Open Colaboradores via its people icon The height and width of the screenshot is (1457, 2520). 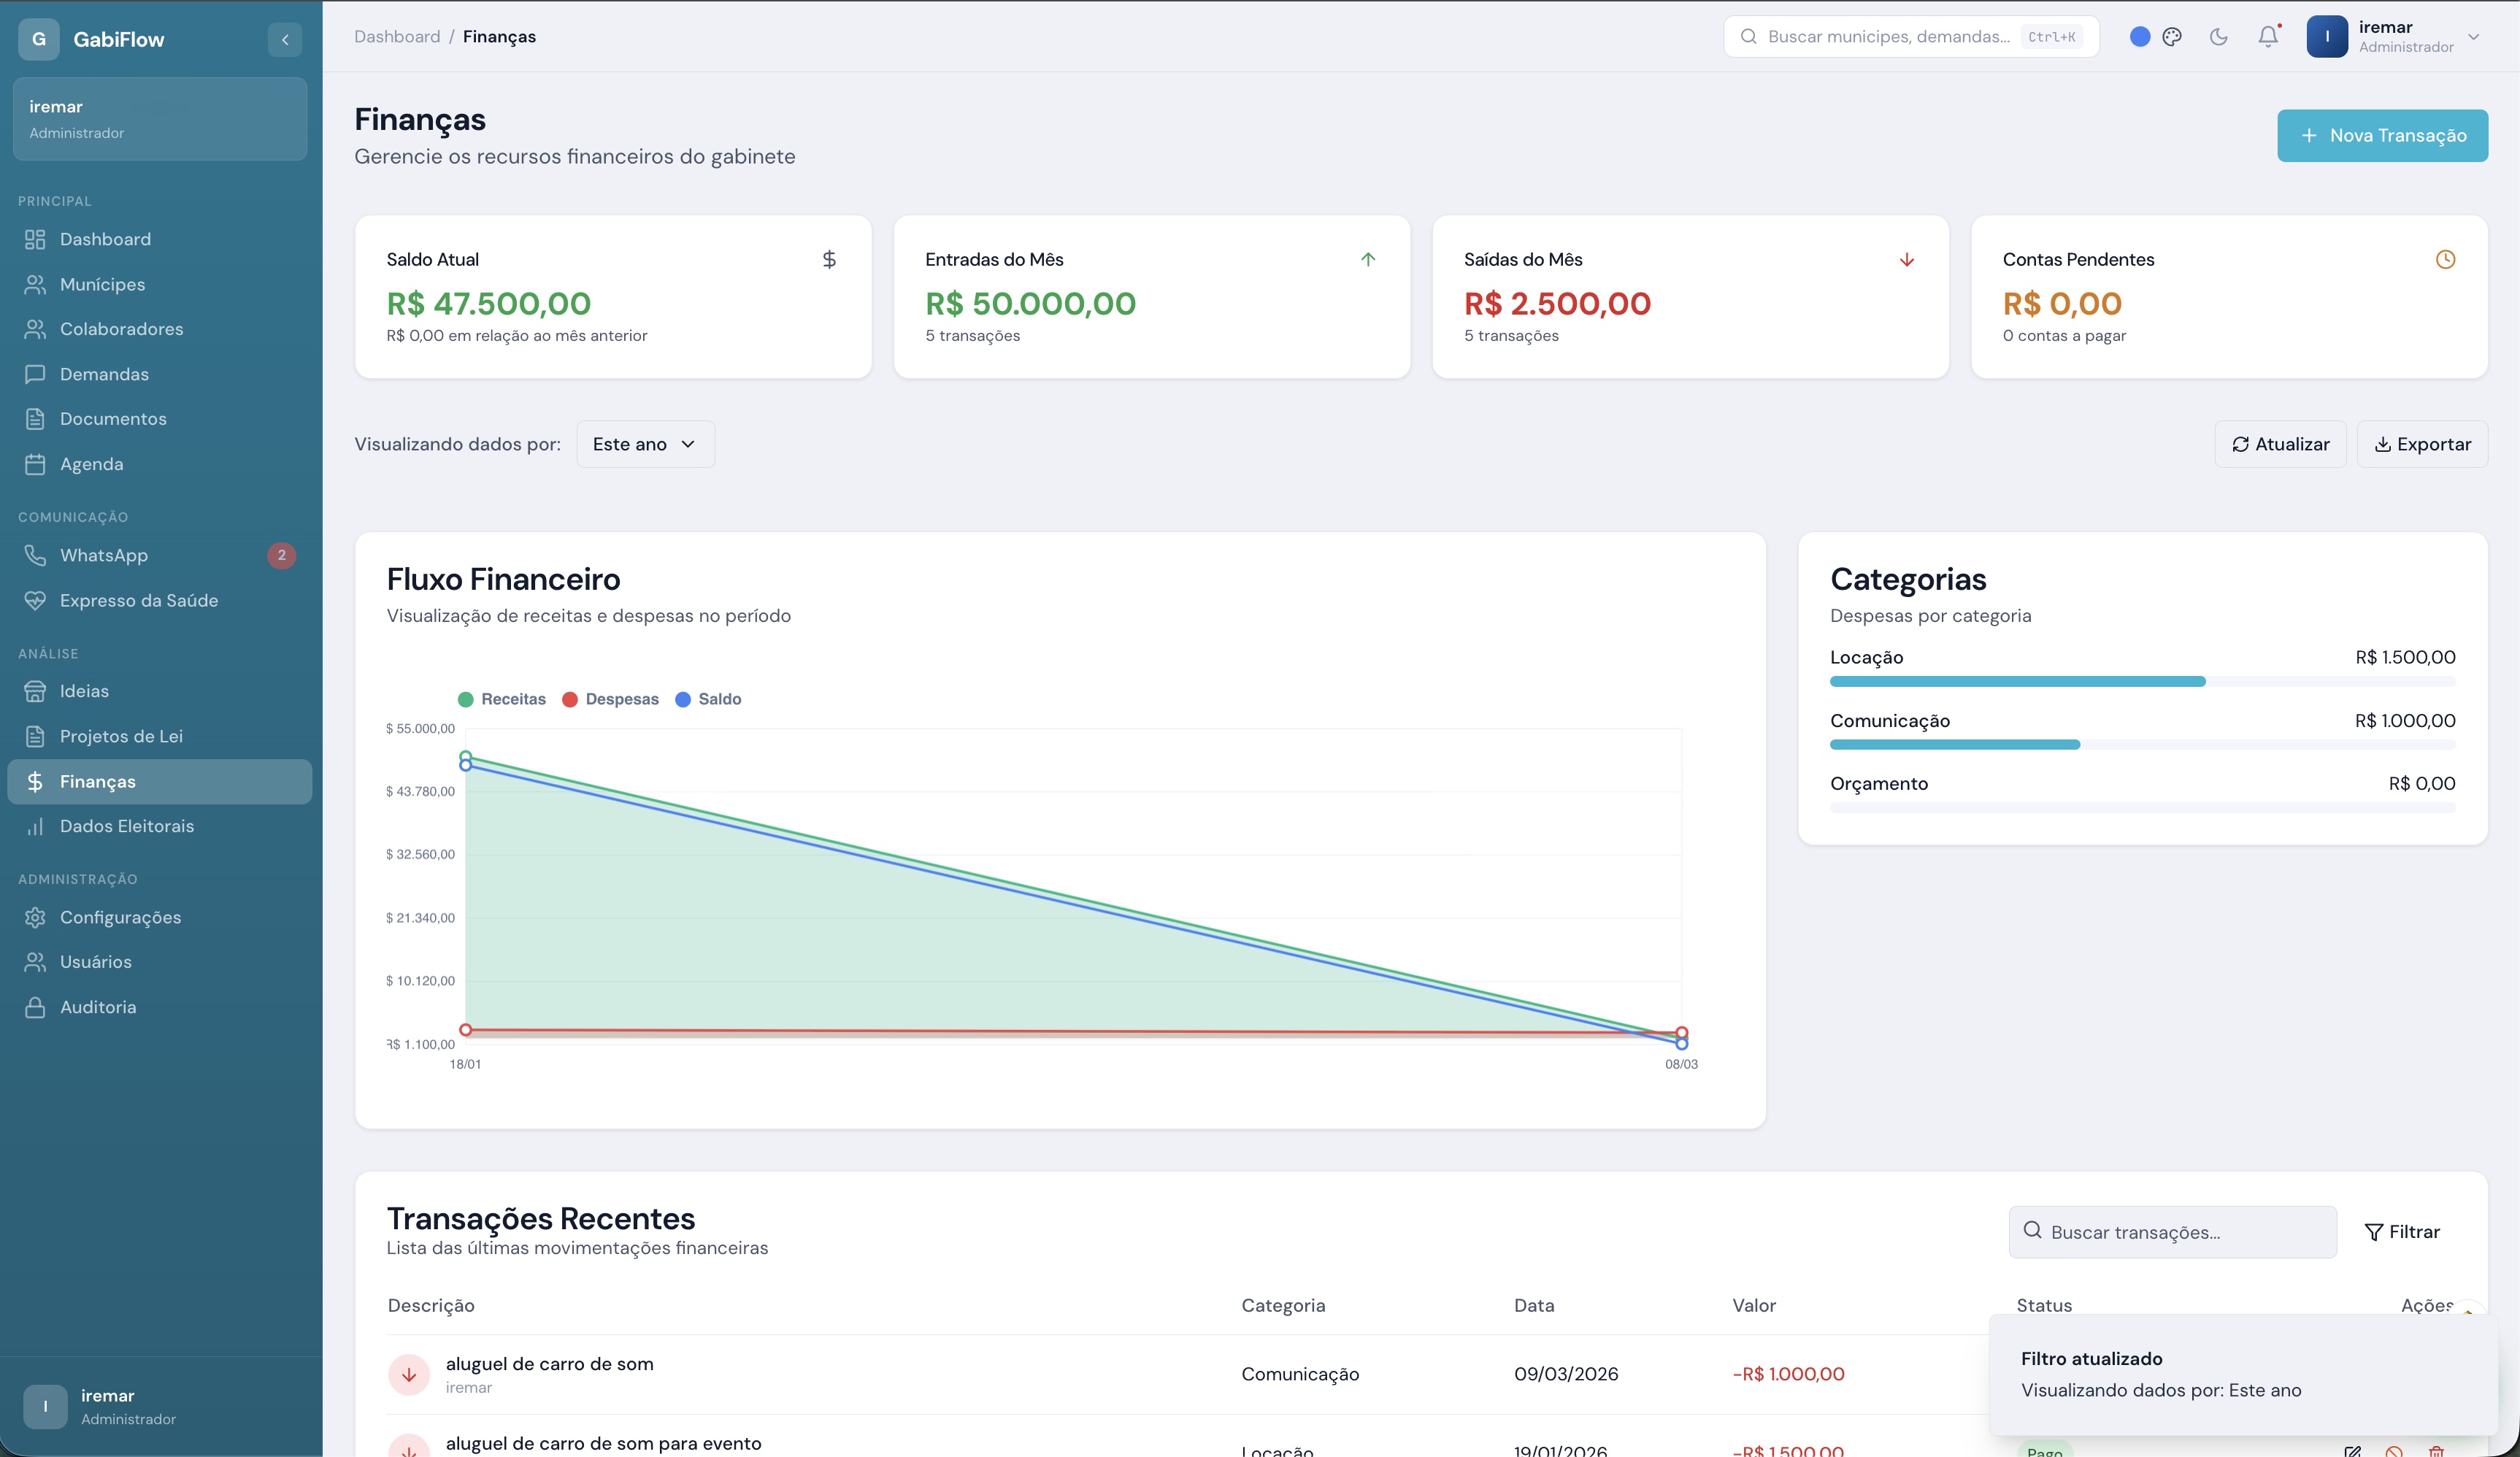tap(35, 329)
